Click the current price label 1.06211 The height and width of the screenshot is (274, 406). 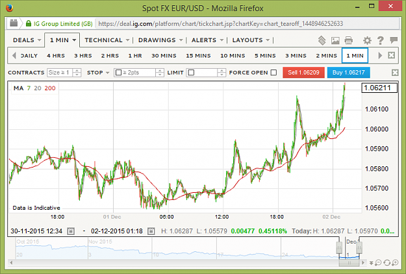click(379, 88)
